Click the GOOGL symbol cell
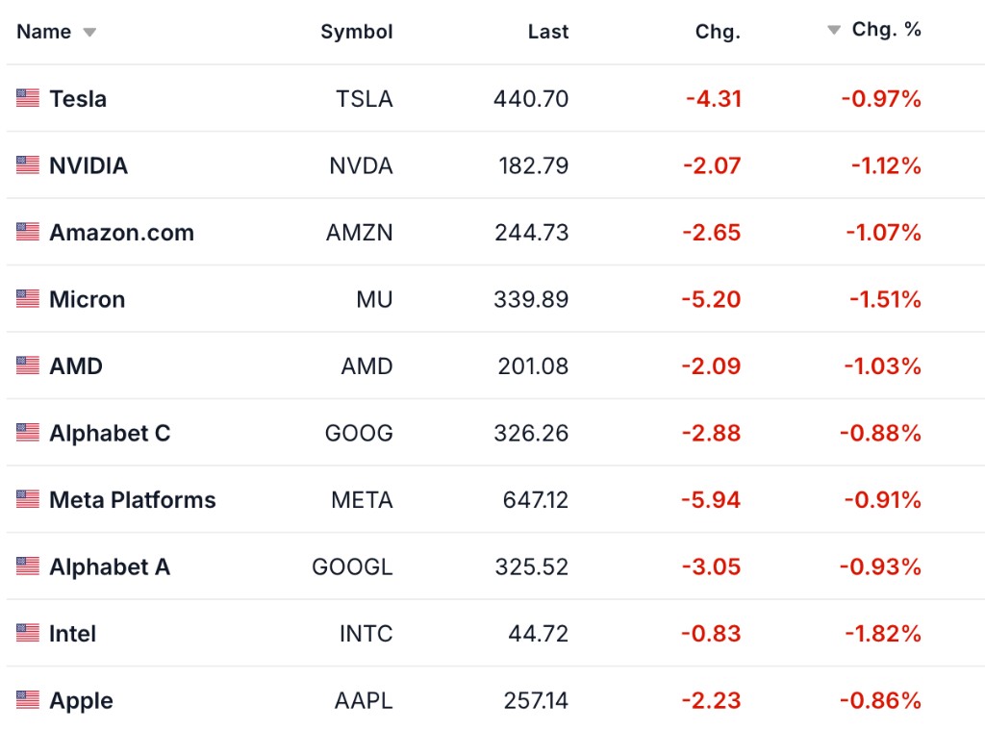 pos(352,566)
